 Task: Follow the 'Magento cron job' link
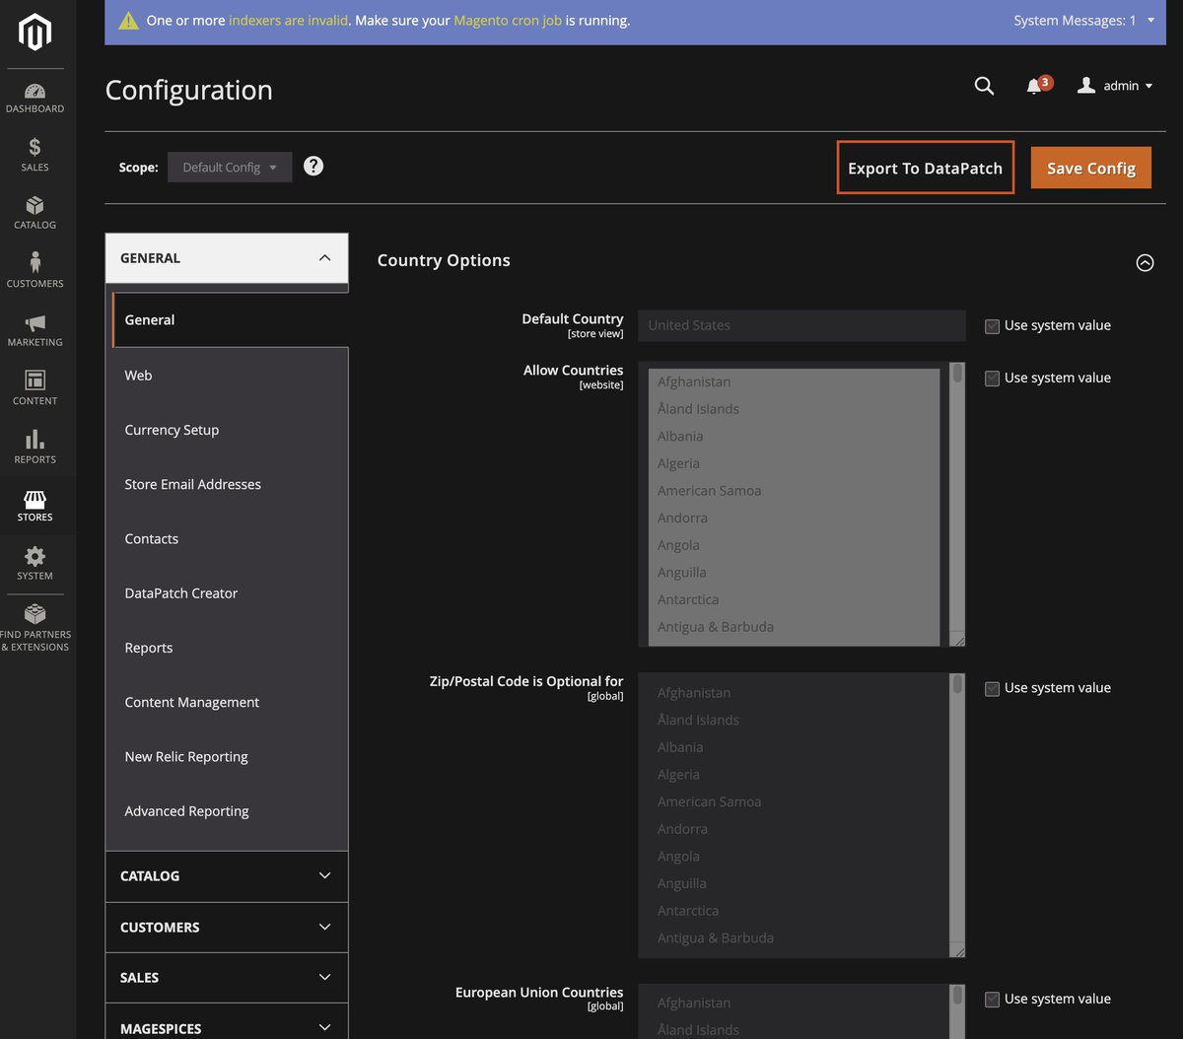click(x=508, y=20)
